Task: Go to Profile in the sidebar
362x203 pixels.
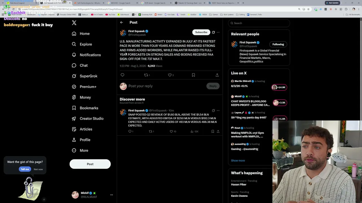Action: tap(81, 140)
